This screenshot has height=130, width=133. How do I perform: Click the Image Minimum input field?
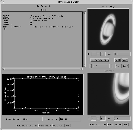pyautogui.click(x=32, y=119)
